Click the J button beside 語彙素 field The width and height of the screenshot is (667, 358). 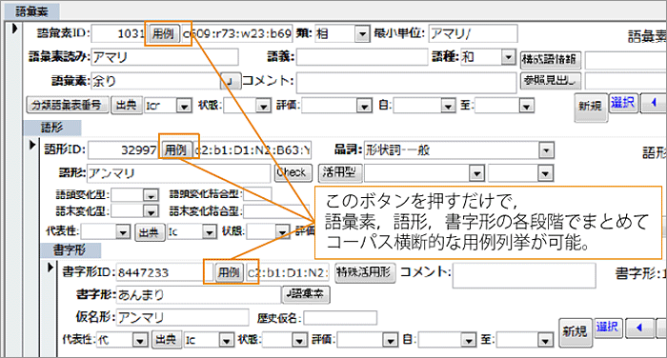coord(231,81)
